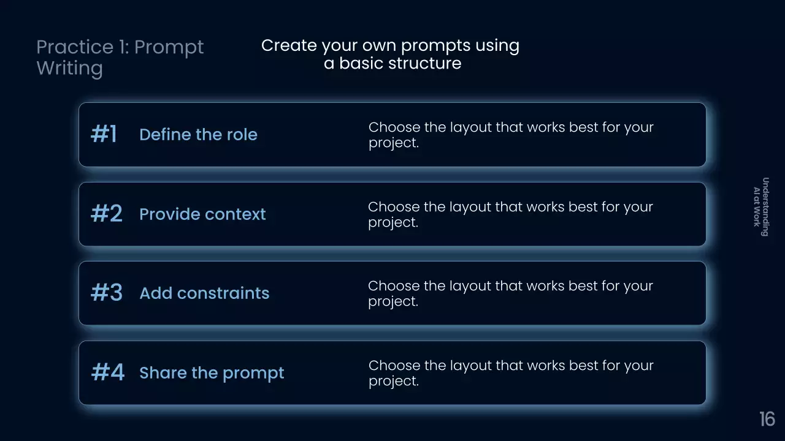Select the 'Create your own prompts' subtitle text
The image size is (785, 441).
click(x=390, y=55)
